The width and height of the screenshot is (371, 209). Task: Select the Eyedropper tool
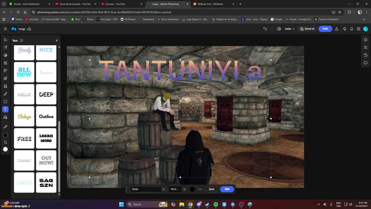[x=5, y=127]
